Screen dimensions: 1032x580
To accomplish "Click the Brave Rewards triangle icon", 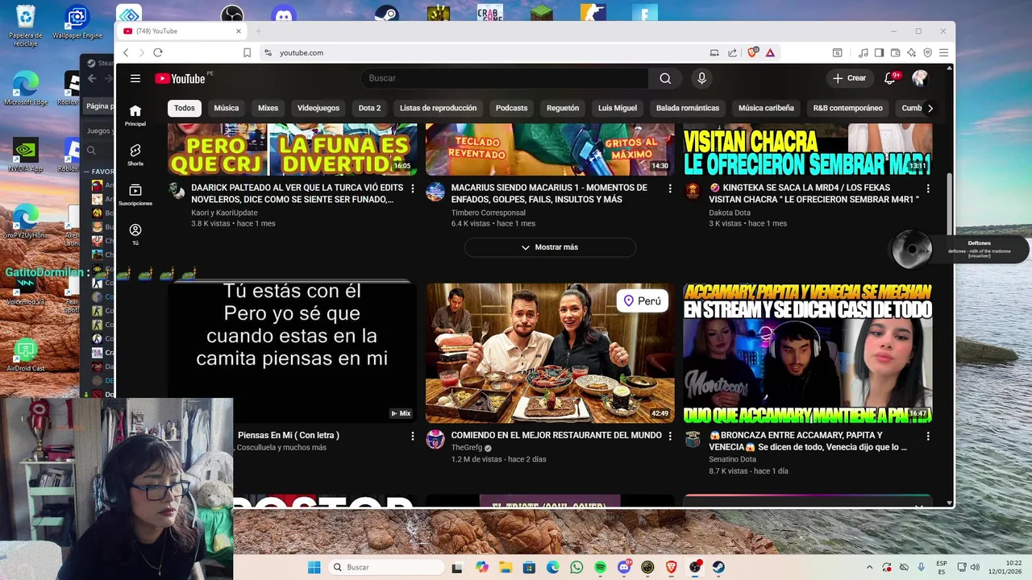I will point(770,52).
